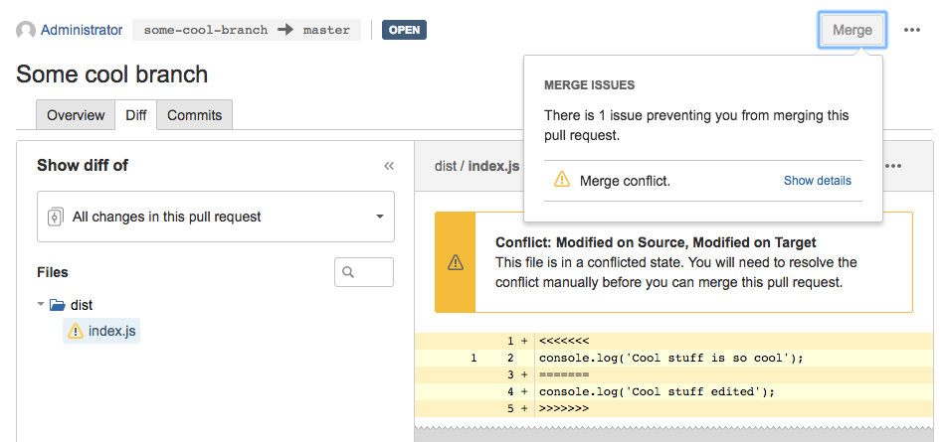Click the dist / index.js file path header
945x442 pixels.
pyautogui.click(x=476, y=166)
